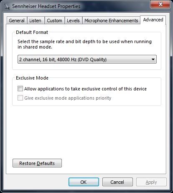173x193 pixels.
Task: Click the Restore Defaults button
Action: click(37, 163)
